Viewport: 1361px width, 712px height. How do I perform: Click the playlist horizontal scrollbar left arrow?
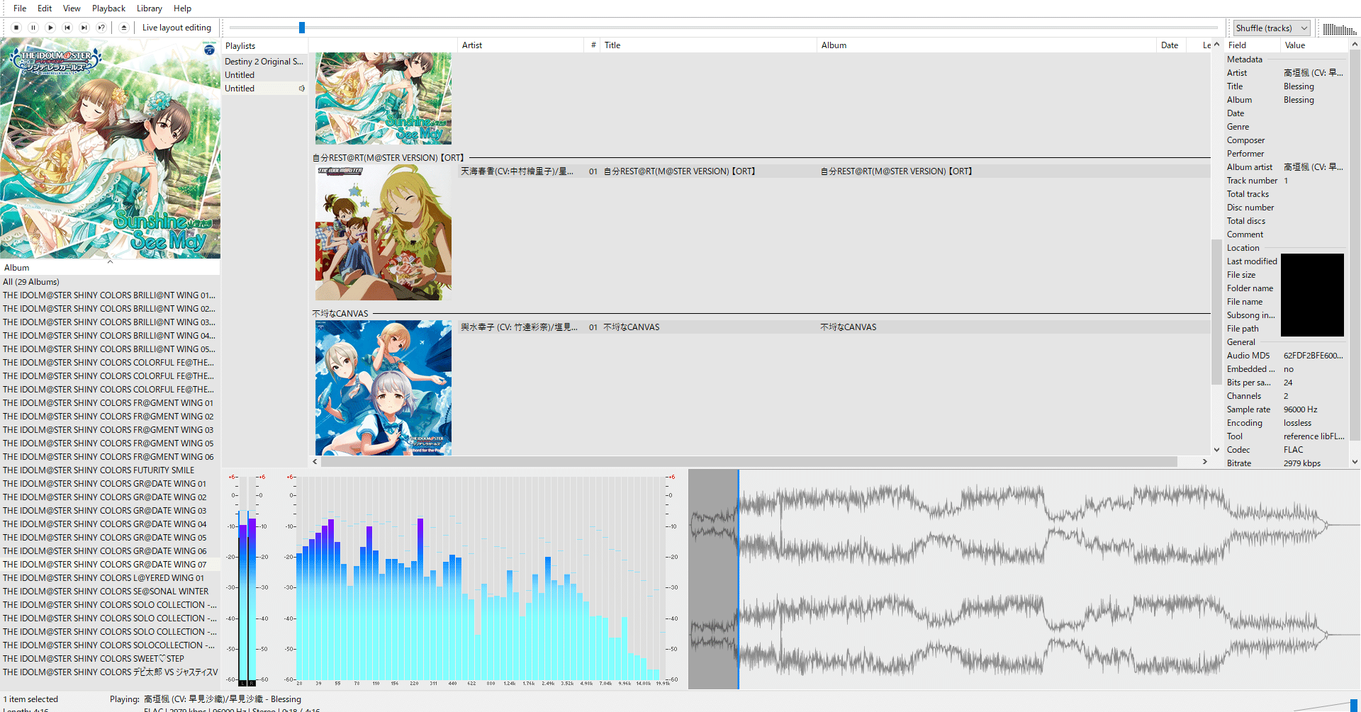coord(315,462)
